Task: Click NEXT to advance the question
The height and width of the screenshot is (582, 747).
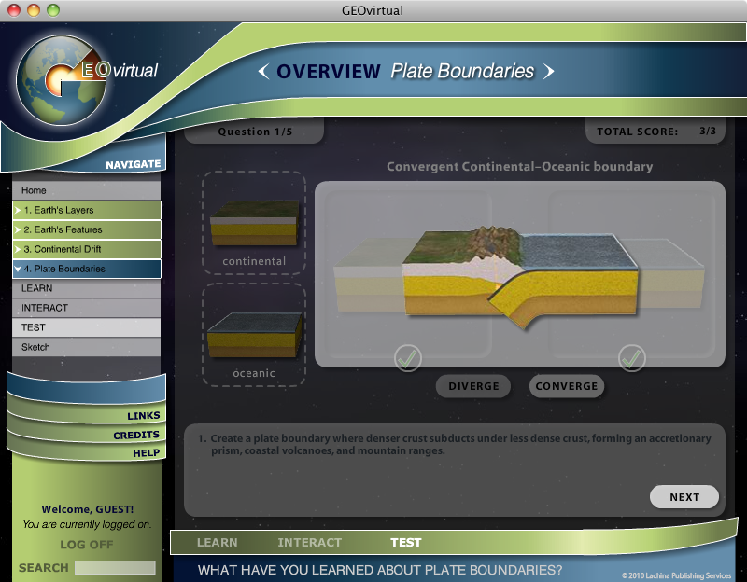Action: (684, 497)
